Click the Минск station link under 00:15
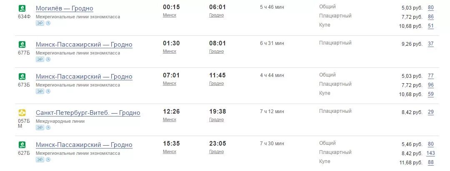 point(170,15)
